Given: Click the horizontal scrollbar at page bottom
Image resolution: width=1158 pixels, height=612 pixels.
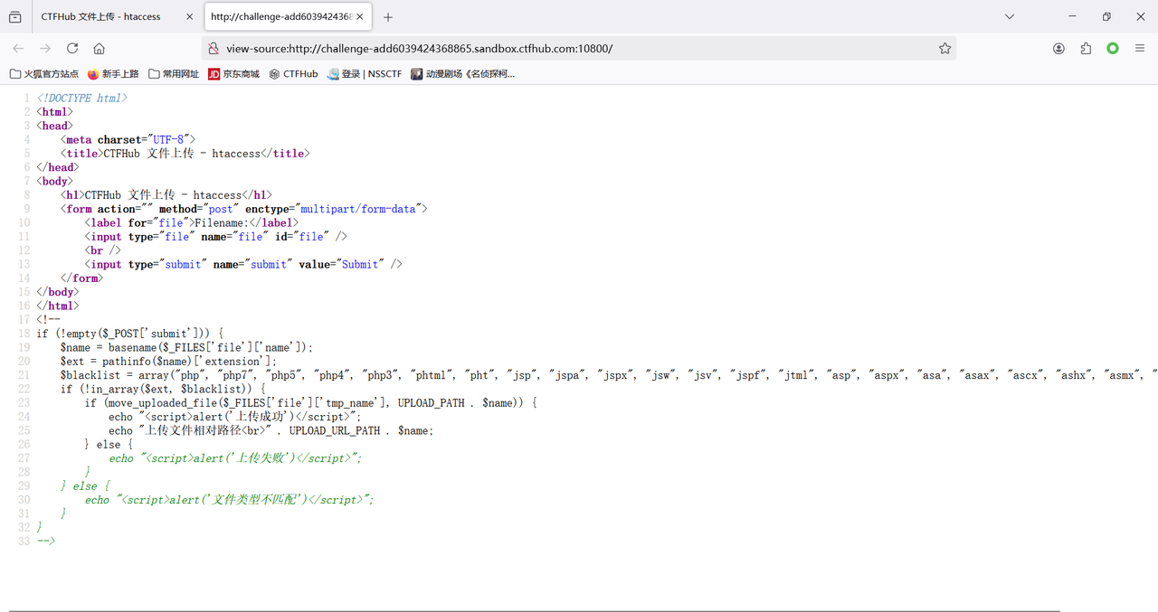Looking at the screenshot, I should coord(534,610).
